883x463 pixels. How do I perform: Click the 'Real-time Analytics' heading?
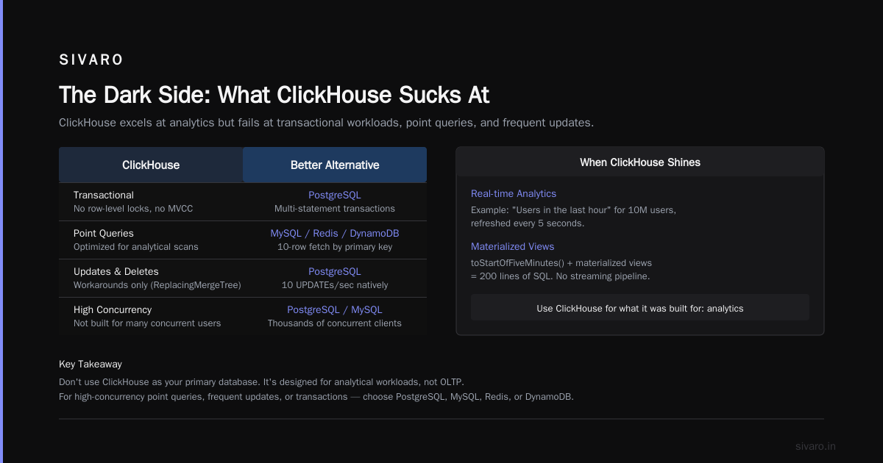click(x=514, y=193)
